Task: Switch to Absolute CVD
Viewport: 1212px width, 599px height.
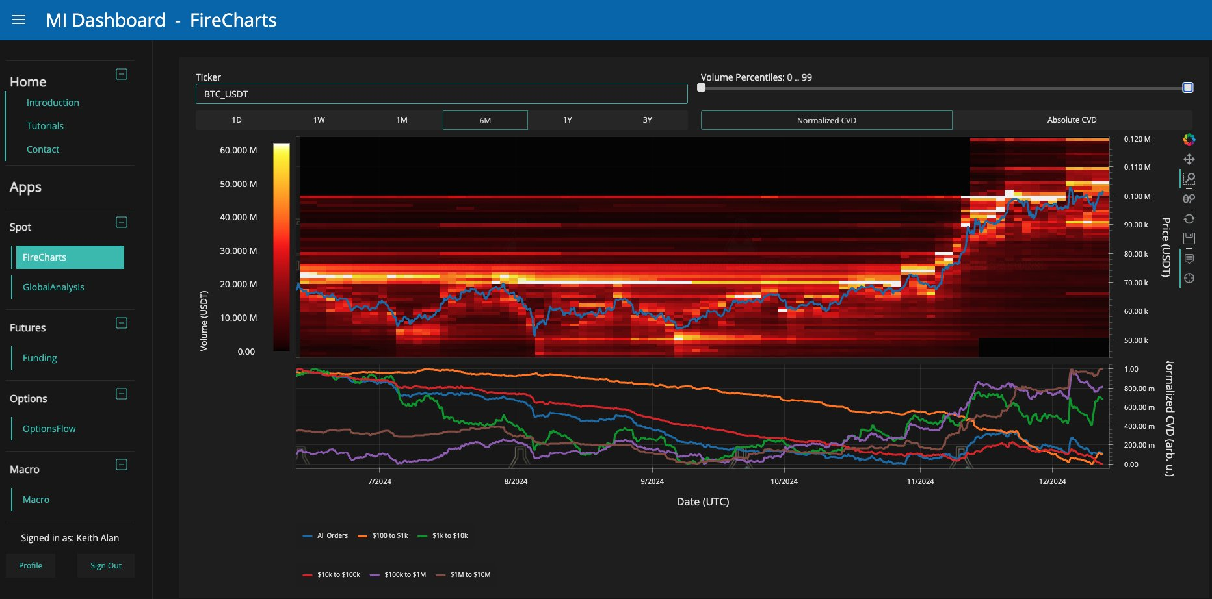Action: (x=1072, y=120)
